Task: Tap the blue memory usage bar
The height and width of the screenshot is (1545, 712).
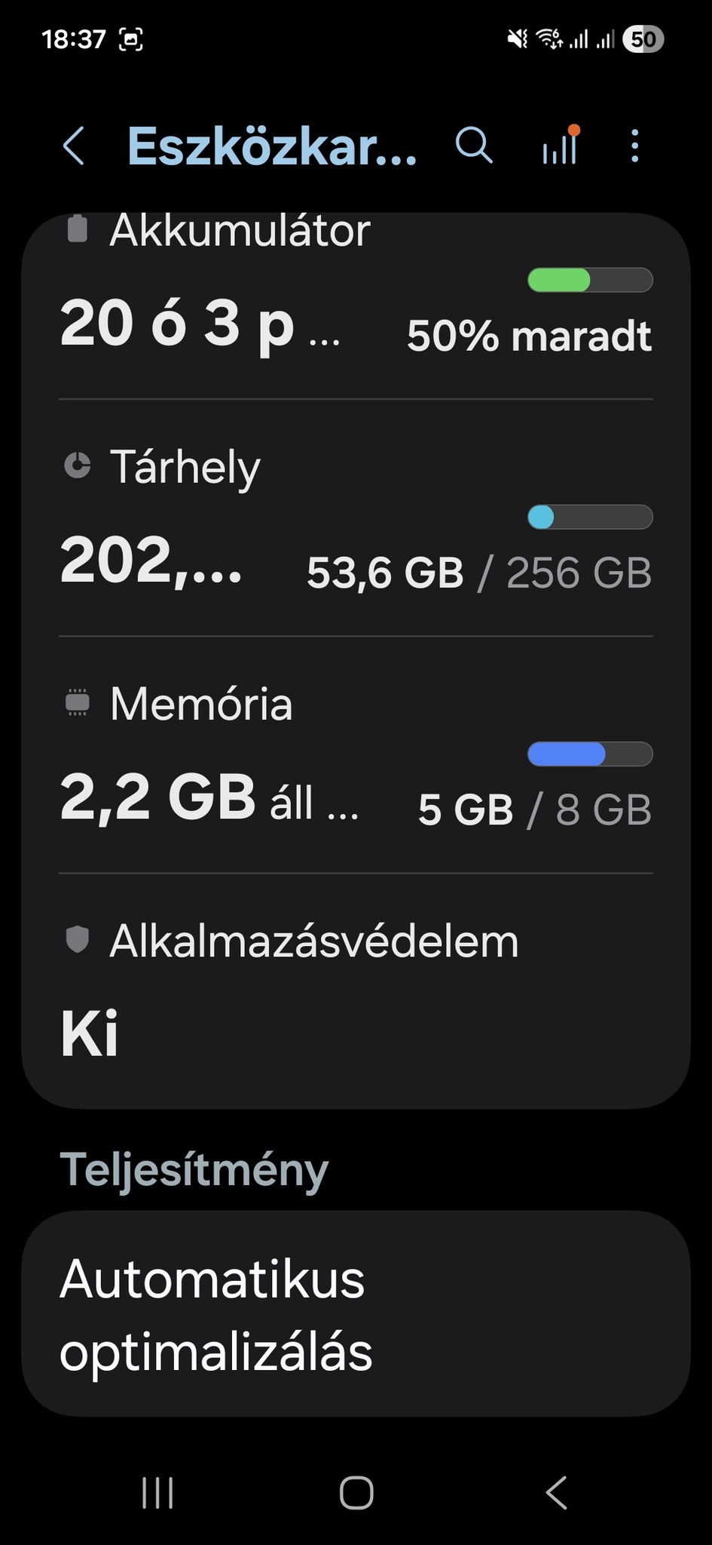Action: (x=590, y=754)
